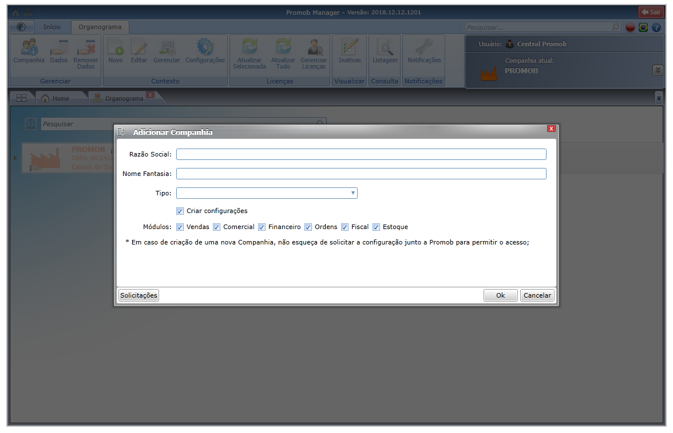Toggle the Financeiro module checkbox
Screen dimensions: 673x433
click(262, 227)
